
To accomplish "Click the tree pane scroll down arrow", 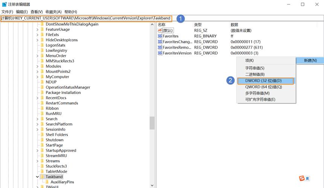I will [x=152, y=185].
